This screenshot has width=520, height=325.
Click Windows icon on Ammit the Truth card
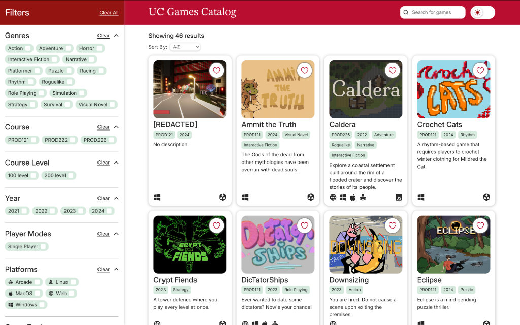point(245,198)
